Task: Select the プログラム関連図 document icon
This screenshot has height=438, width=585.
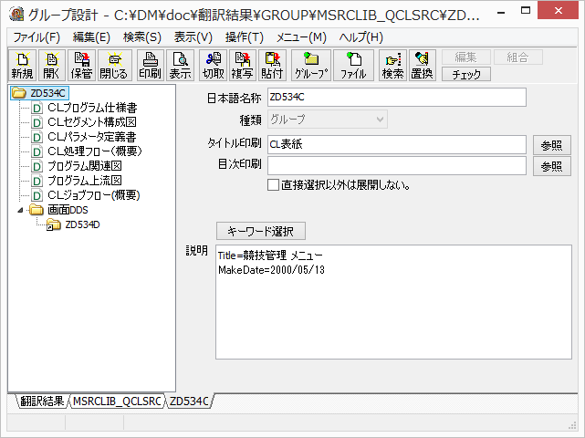Action: coord(37,166)
